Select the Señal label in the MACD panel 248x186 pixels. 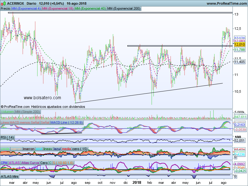45,123
